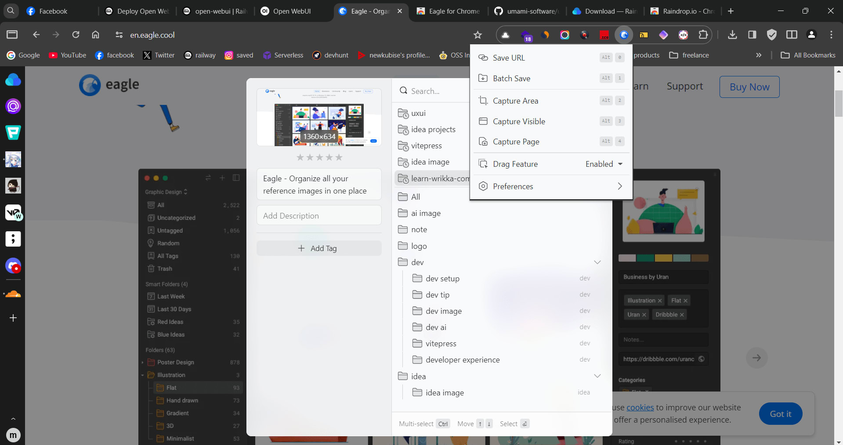Collapse the dev folder chevron

point(597,262)
